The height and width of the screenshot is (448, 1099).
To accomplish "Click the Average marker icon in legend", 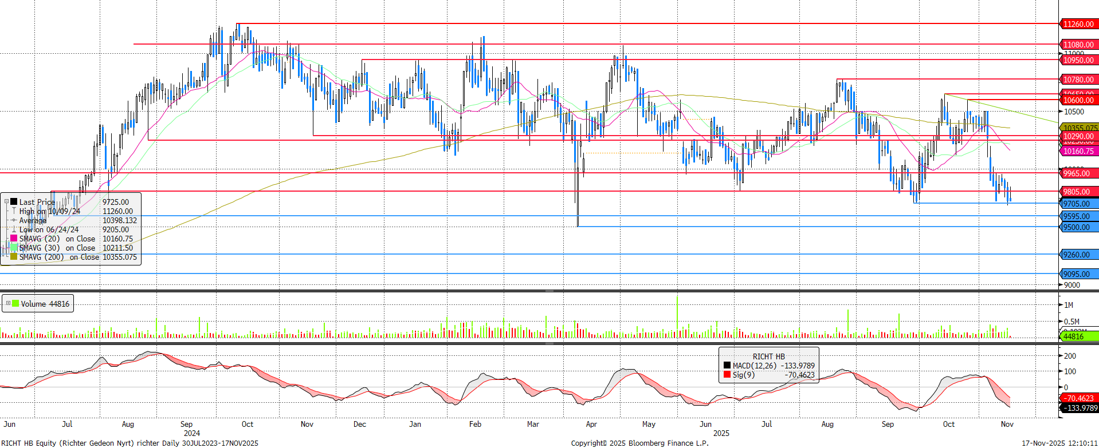I will [x=14, y=220].
